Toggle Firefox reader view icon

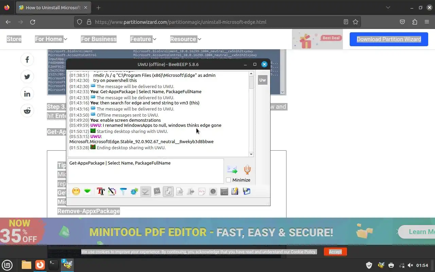click(346, 22)
